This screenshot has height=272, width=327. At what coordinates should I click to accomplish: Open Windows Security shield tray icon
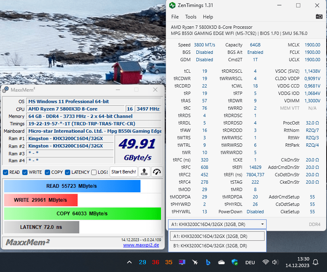coord(235,262)
